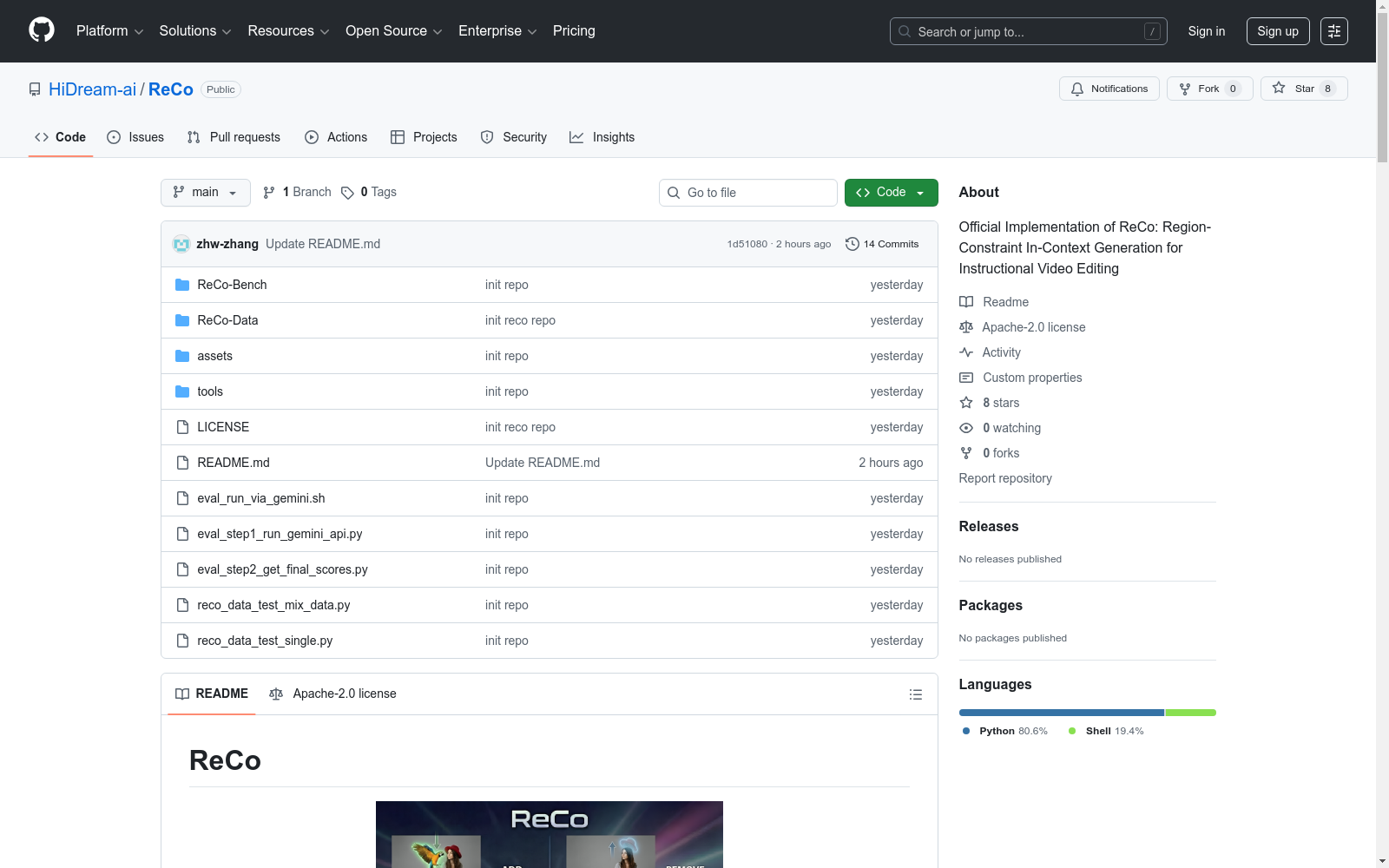Screen dimensions: 1389x868
Task: Click the Activity pulse icon
Action: (966, 352)
